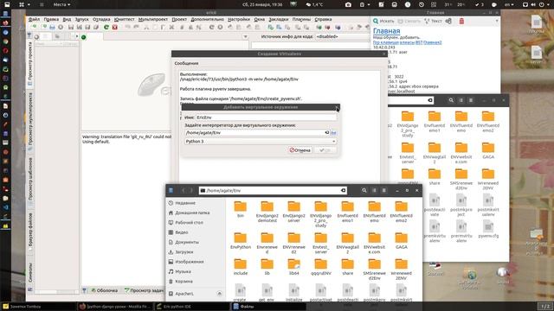
Task: Click the green reload icon in Eric toolbar
Action: (x=106, y=27)
